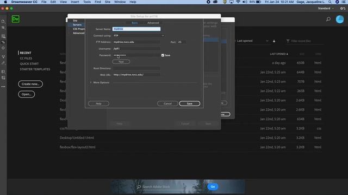Click the Create new... button
The width and height of the screenshot is (348, 195).
pos(30,84)
